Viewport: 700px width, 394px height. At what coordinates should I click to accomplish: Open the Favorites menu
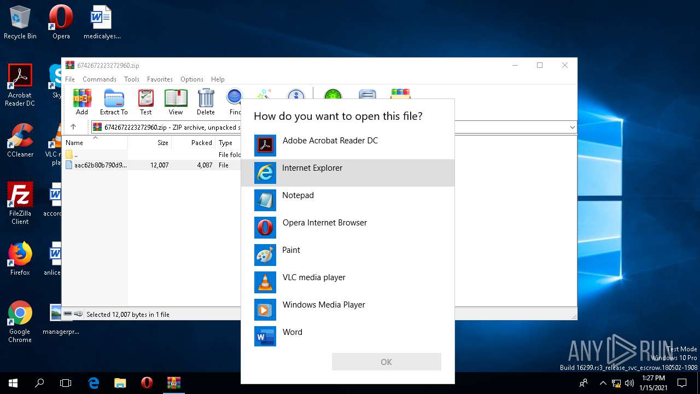pos(160,79)
